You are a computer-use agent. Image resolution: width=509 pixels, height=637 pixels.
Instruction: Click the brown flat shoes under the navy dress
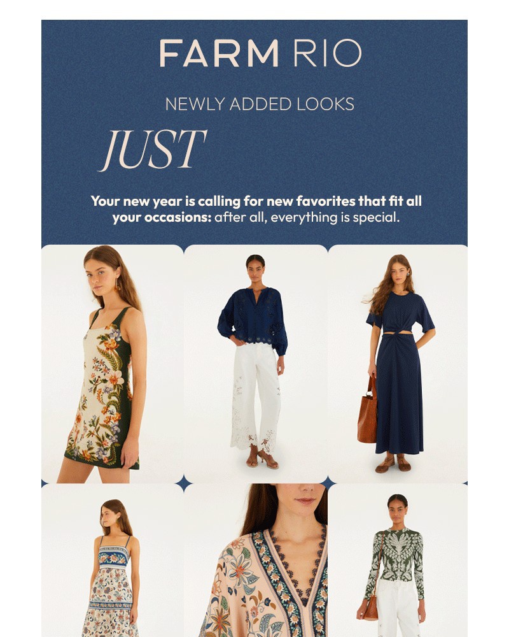click(x=393, y=464)
